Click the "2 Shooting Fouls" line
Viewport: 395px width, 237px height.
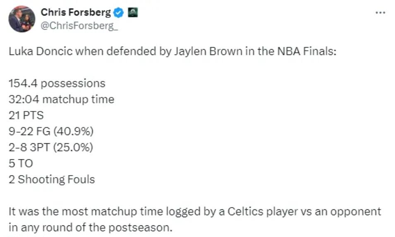click(x=52, y=180)
